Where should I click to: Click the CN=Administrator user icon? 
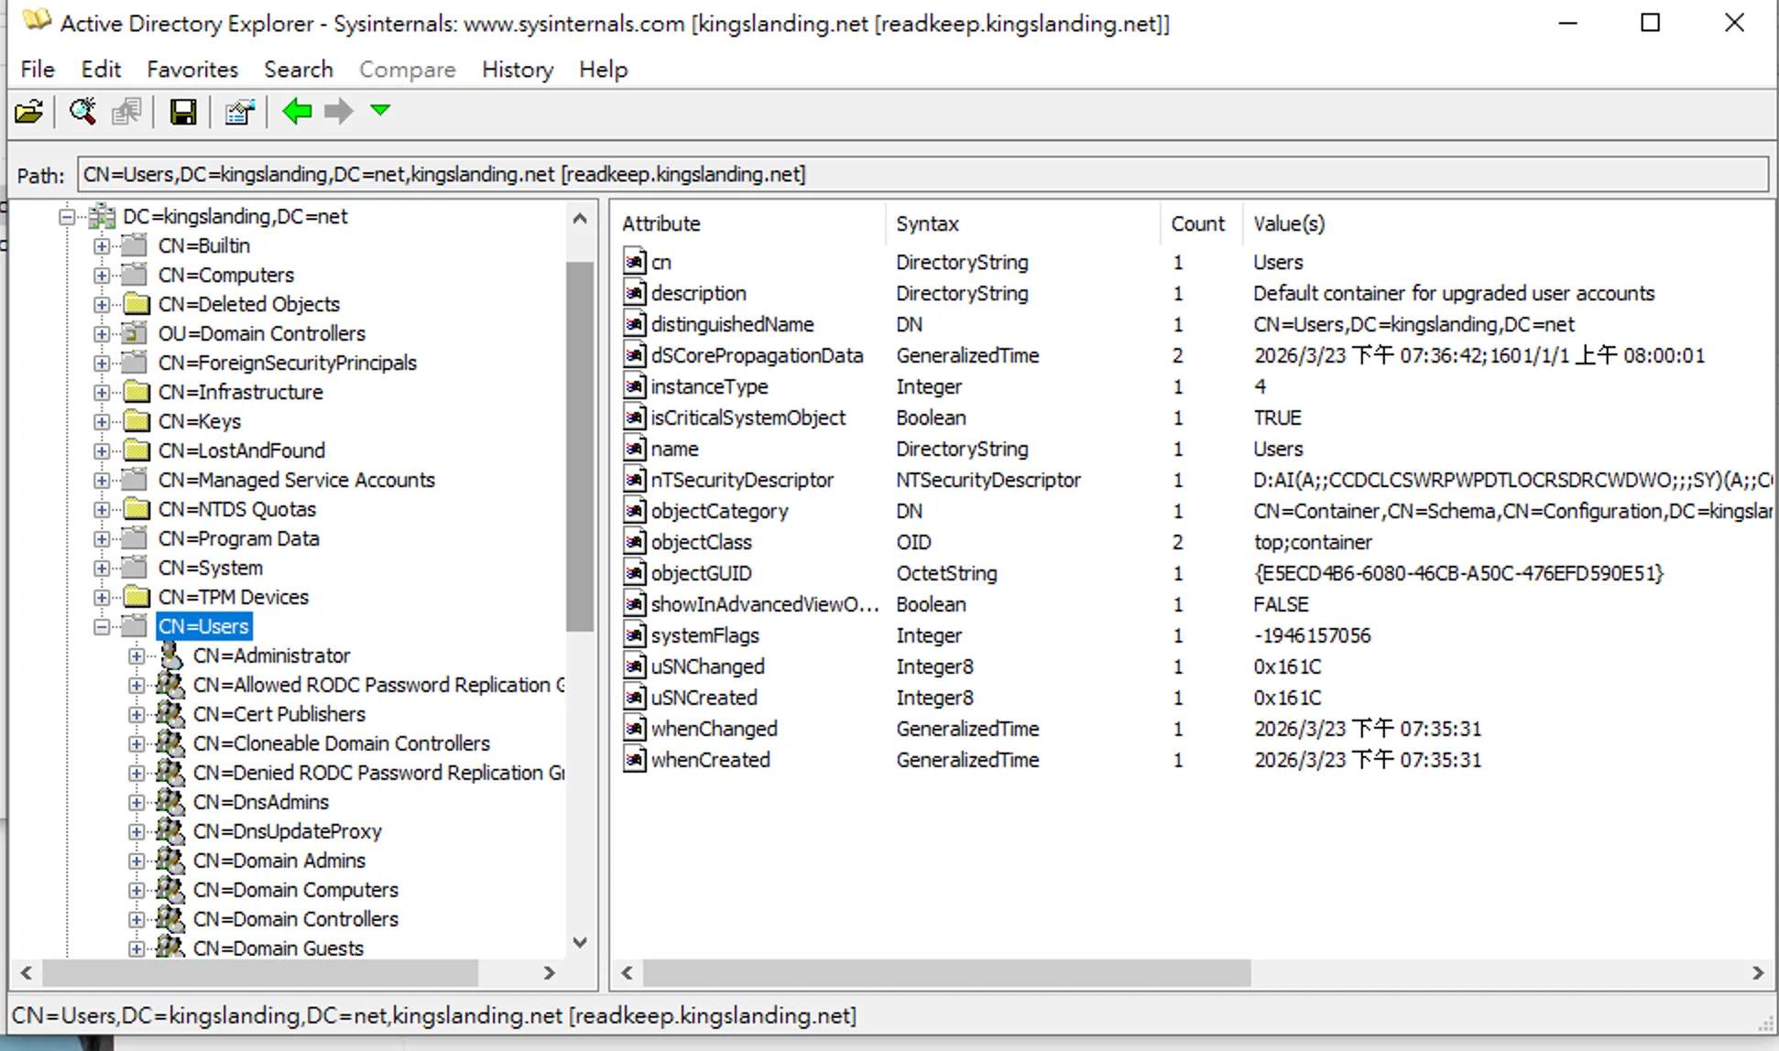tap(170, 656)
